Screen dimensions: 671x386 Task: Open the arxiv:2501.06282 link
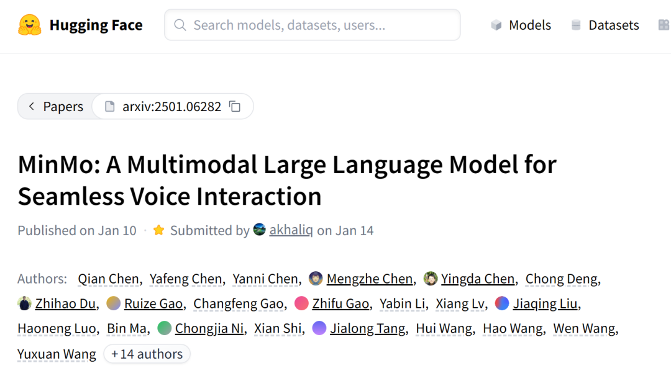tap(171, 107)
